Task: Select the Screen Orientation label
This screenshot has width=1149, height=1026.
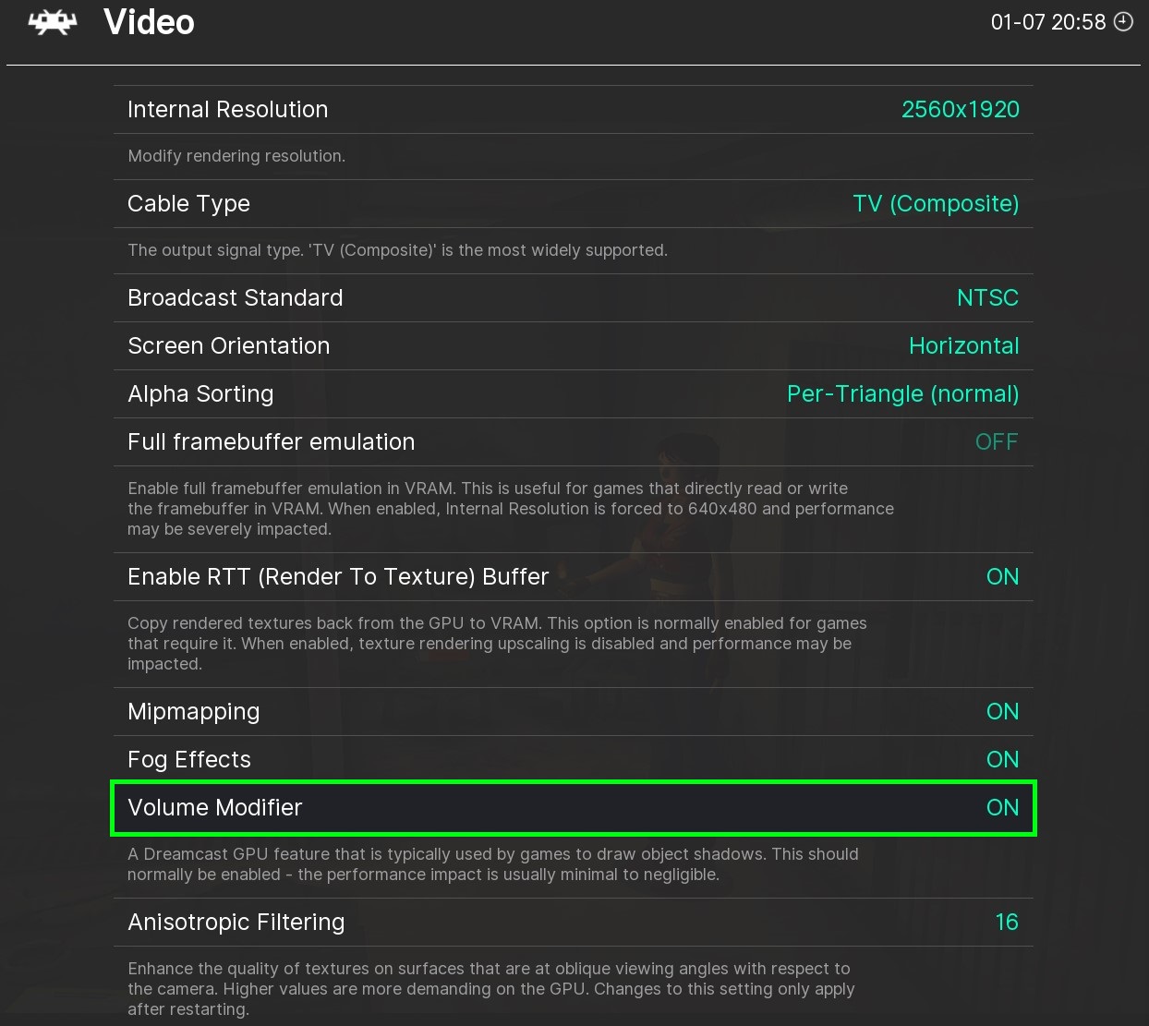Action: tap(228, 346)
